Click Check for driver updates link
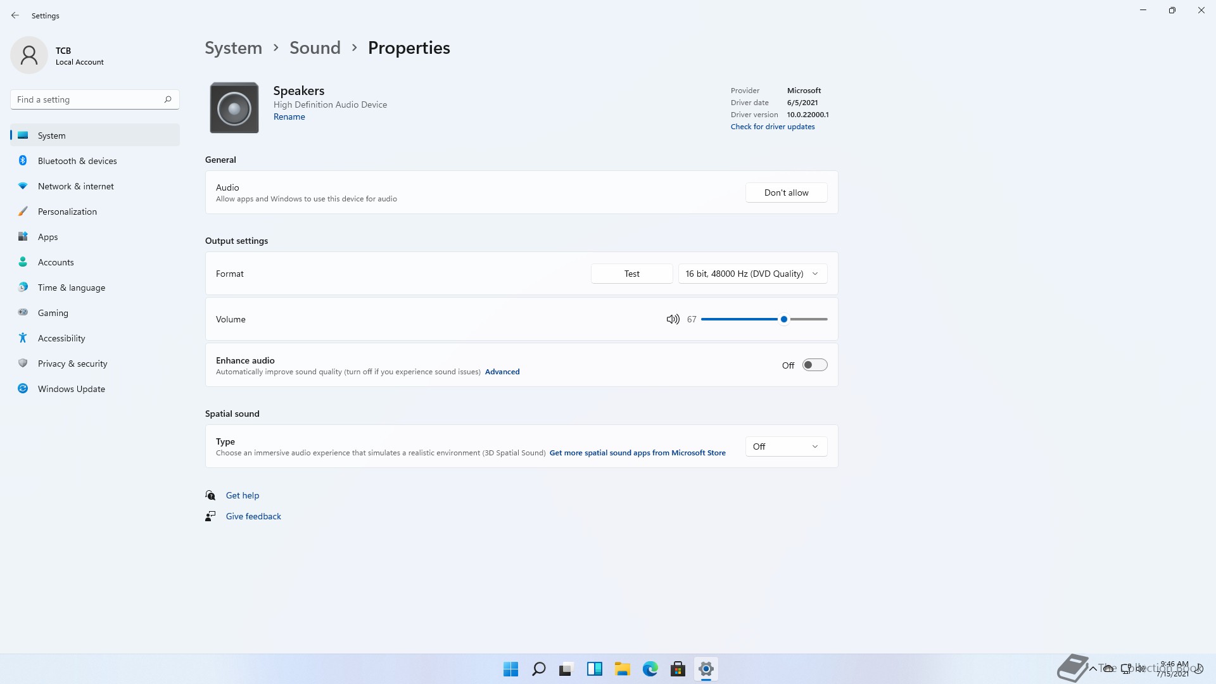The height and width of the screenshot is (684, 1216). click(x=773, y=127)
